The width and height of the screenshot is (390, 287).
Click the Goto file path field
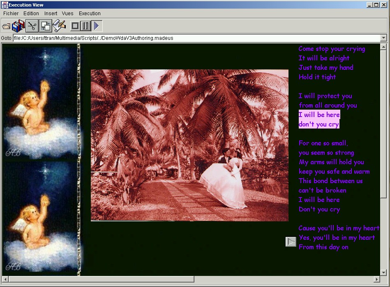tap(197, 38)
